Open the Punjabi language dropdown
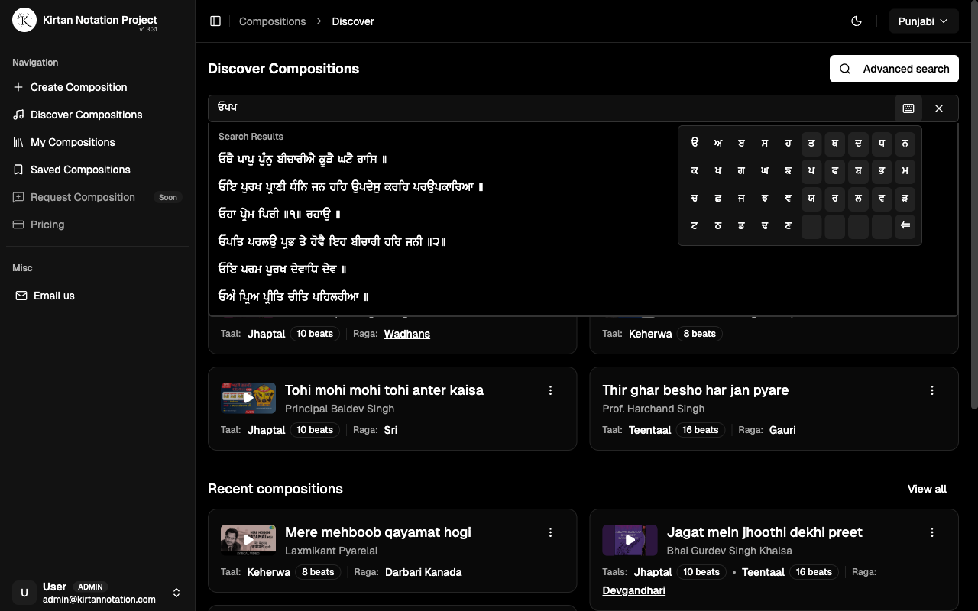 pos(923,21)
